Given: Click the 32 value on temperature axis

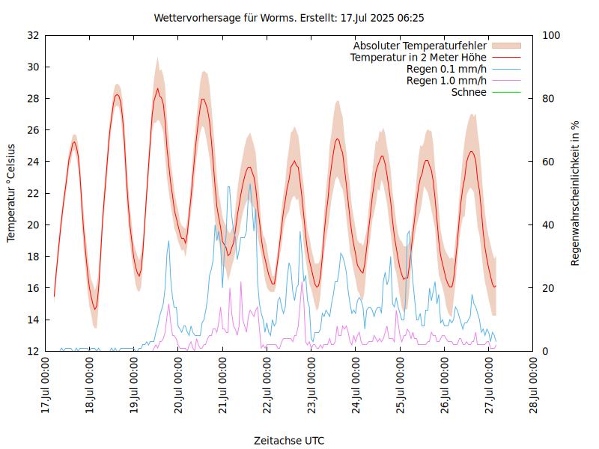Looking at the screenshot, I should tap(32, 35).
